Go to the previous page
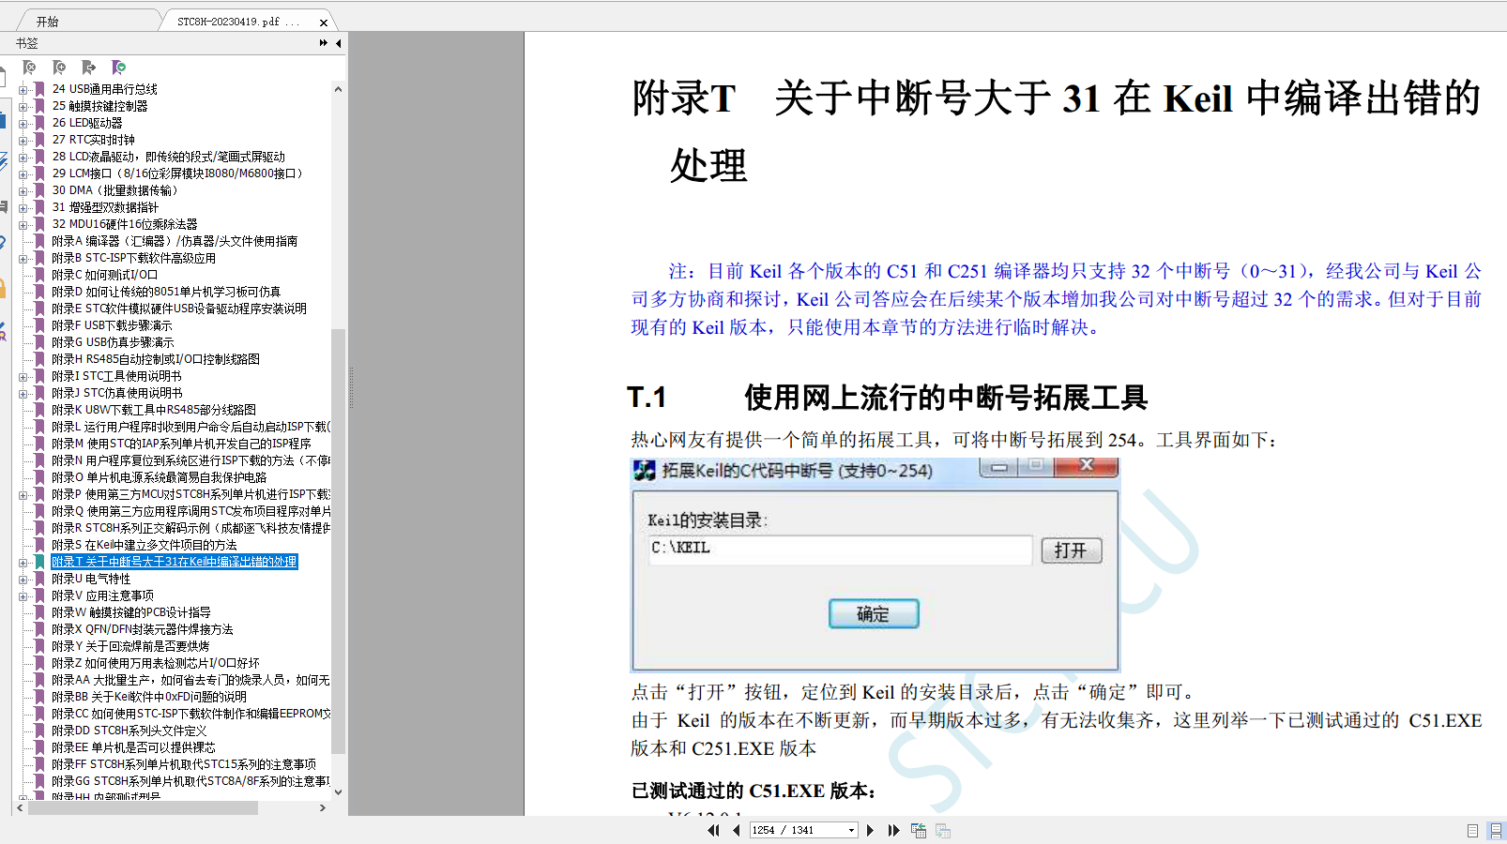This screenshot has height=844, width=1507. coord(737,830)
